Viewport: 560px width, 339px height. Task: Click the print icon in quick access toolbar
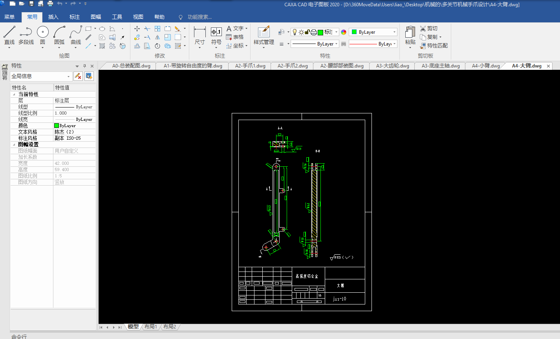point(50,4)
